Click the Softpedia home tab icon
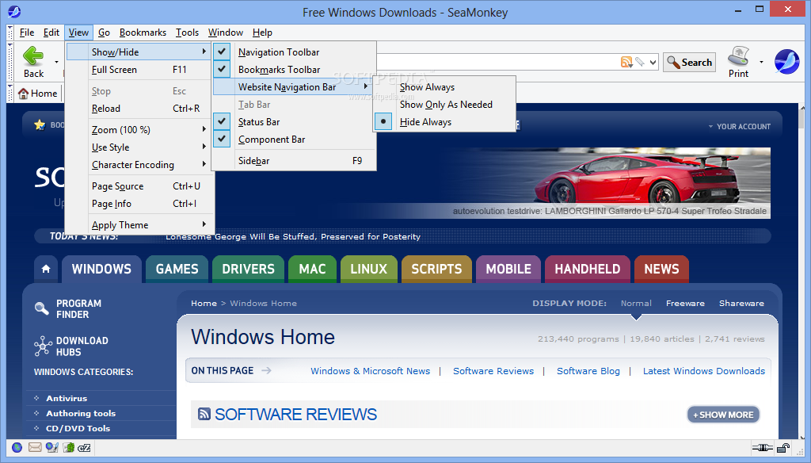 46,269
